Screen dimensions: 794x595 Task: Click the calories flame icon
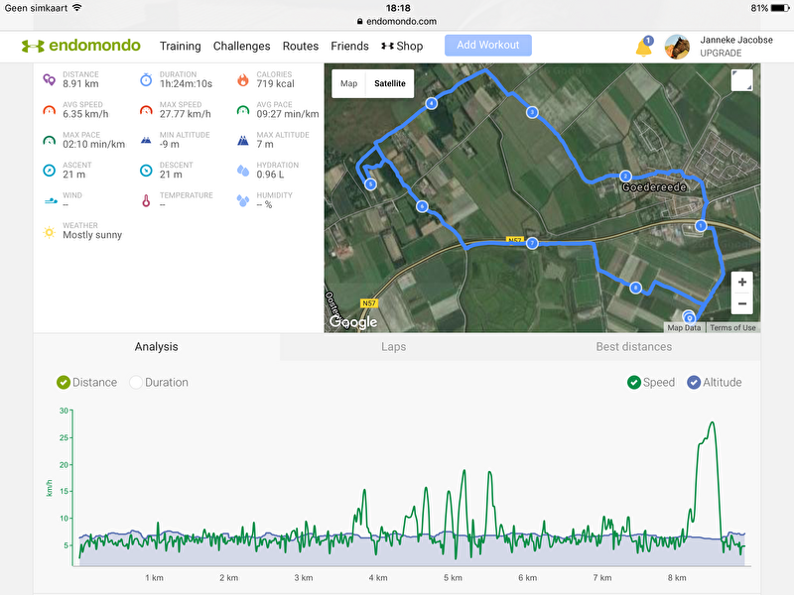click(x=243, y=79)
